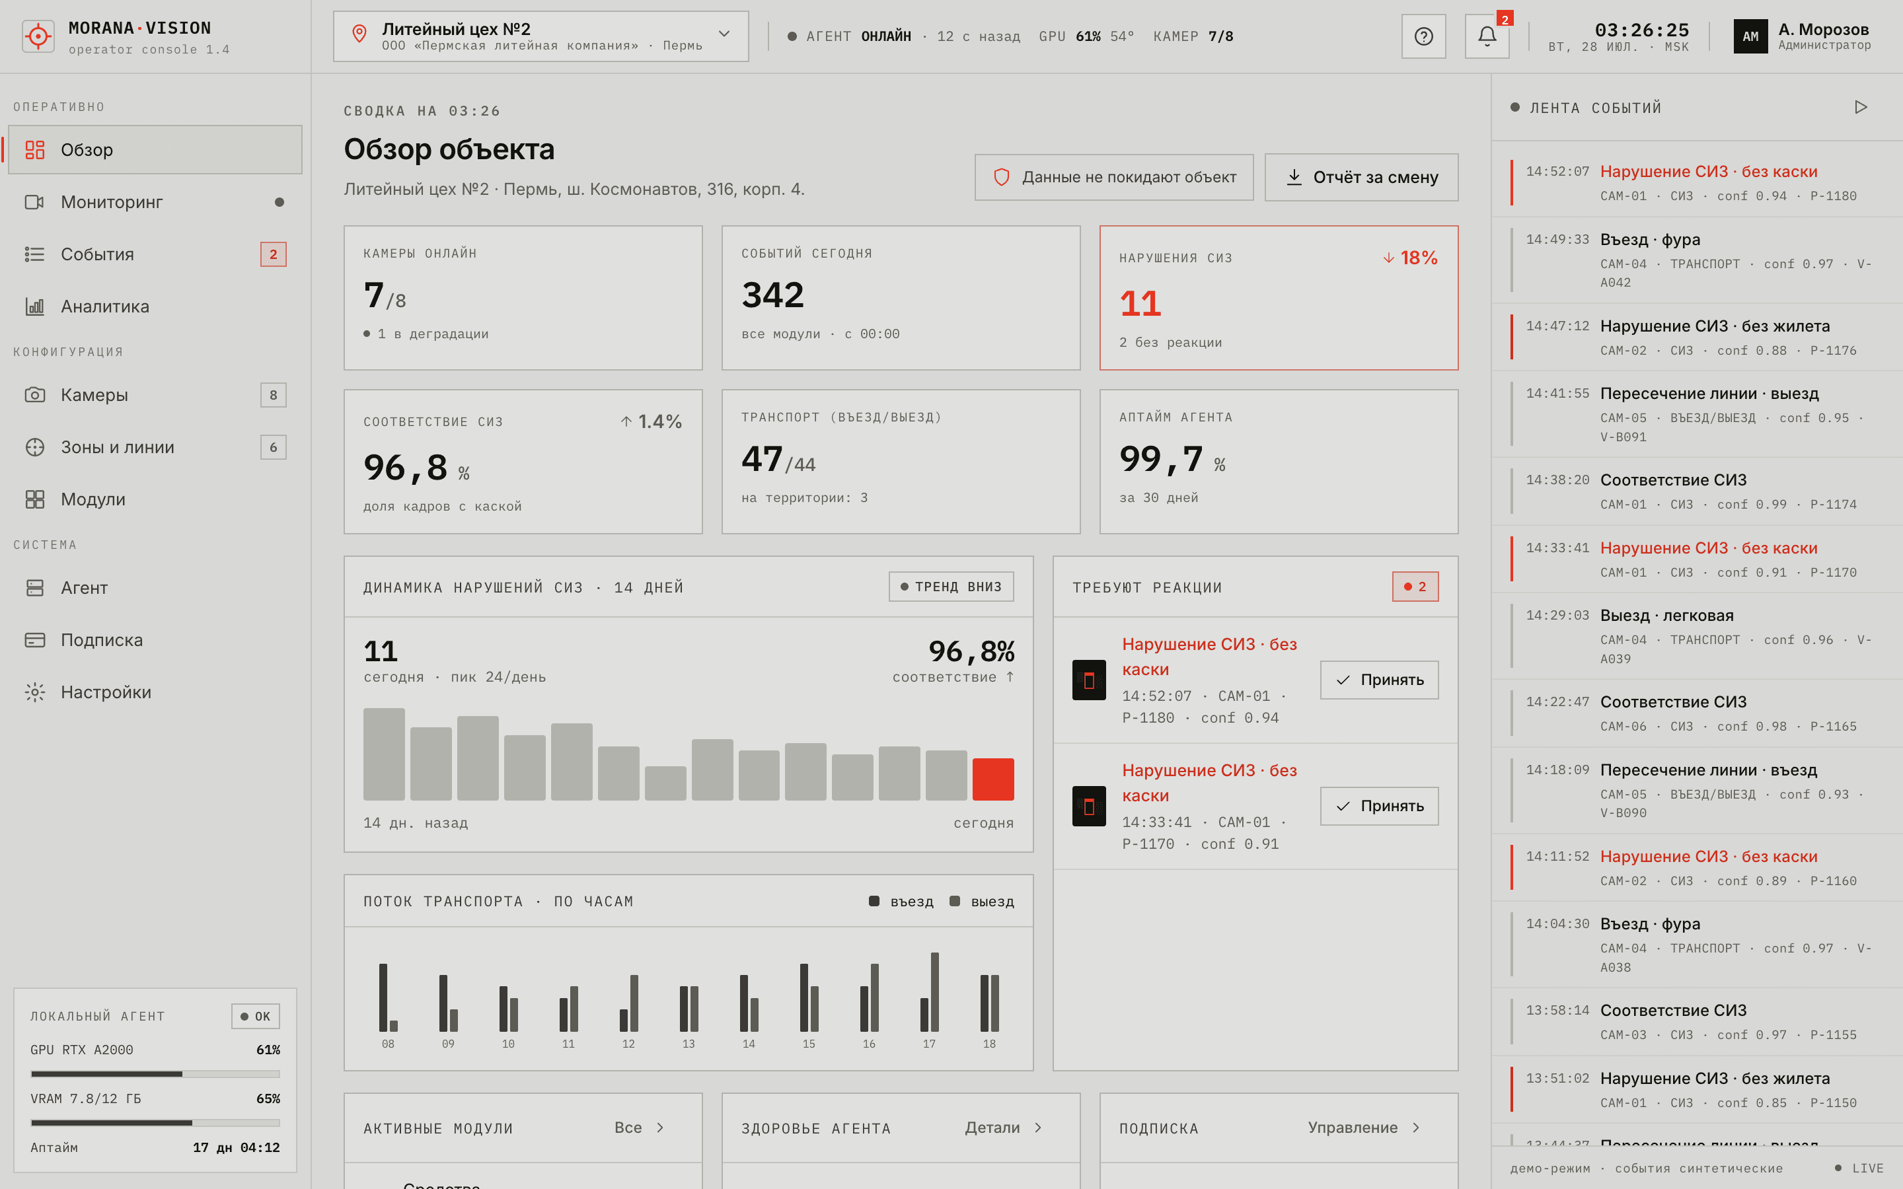
Task: Click the AM user avatar
Action: (x=1750, y=36)
